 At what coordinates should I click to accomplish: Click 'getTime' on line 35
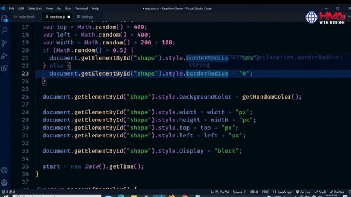[121, 166]
